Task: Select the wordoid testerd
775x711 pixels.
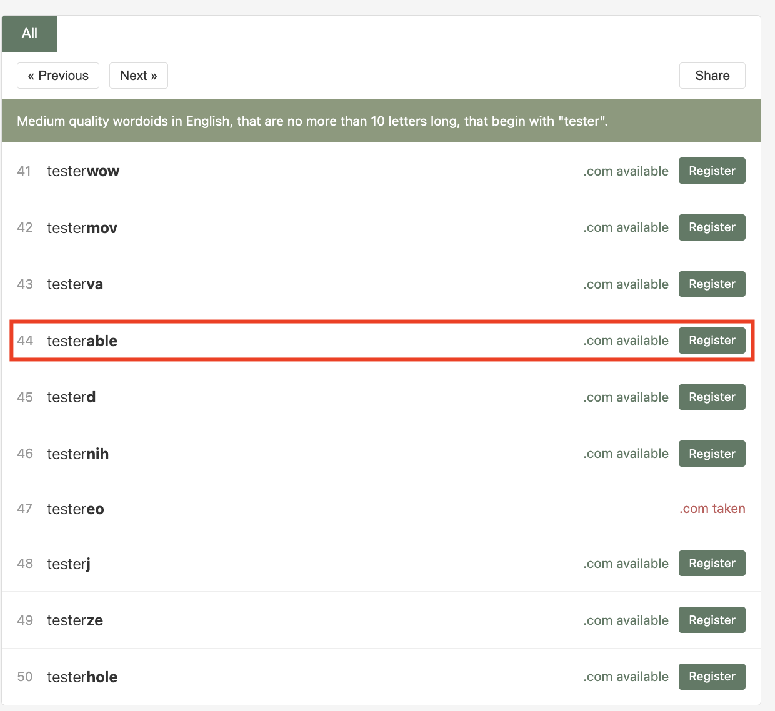Action: [x=71, y=397]
